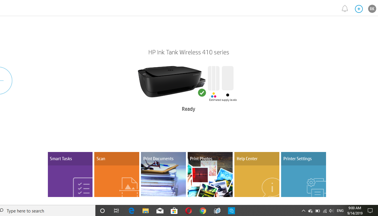Open File Explorer from the taskbar

[146, 211]
